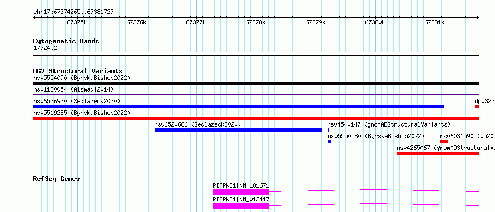Click the dgv323 variant label
This screenshot has height=212, width=495.
[x=484, y=101]
